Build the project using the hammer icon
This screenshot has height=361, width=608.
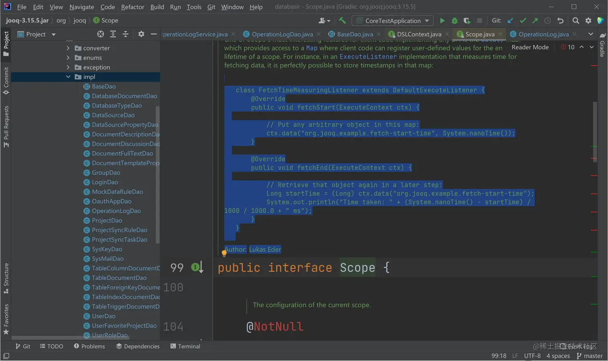click(342, 20)
